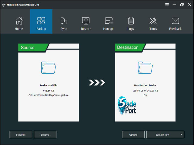Click the Feedback tab label text
The width and height of the screenshot is (194, 145).
[175, 29]
